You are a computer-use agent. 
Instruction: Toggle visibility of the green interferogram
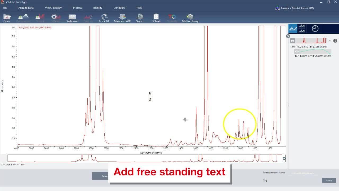point(297,51)
